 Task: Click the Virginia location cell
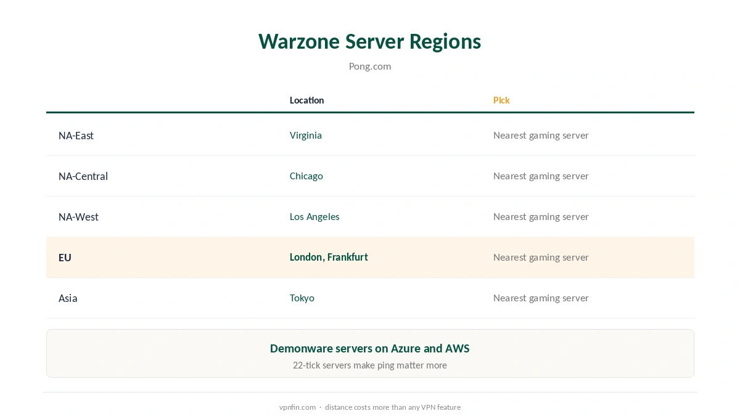point(306,135)
